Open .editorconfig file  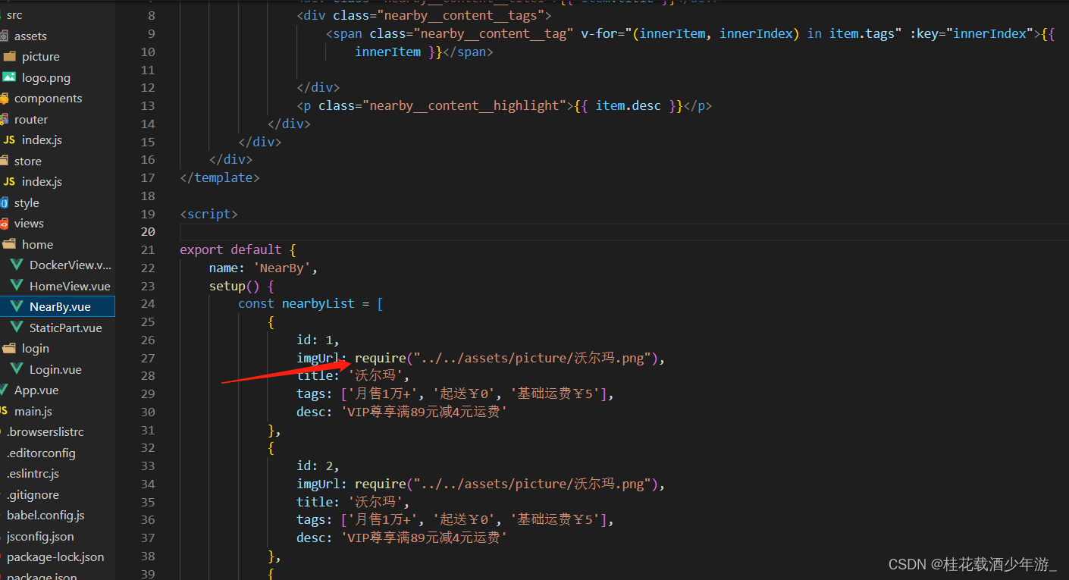tap(41, 453)
